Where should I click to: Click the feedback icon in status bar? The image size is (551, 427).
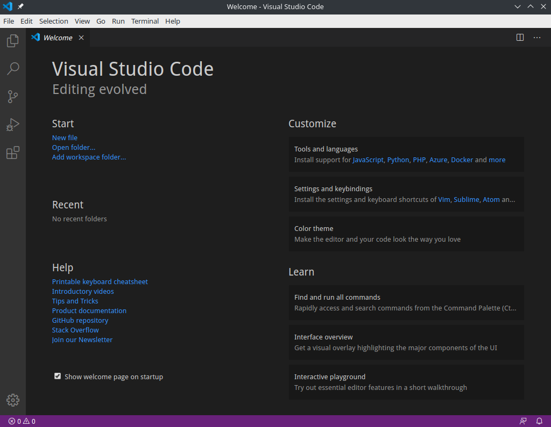(523, 421)
